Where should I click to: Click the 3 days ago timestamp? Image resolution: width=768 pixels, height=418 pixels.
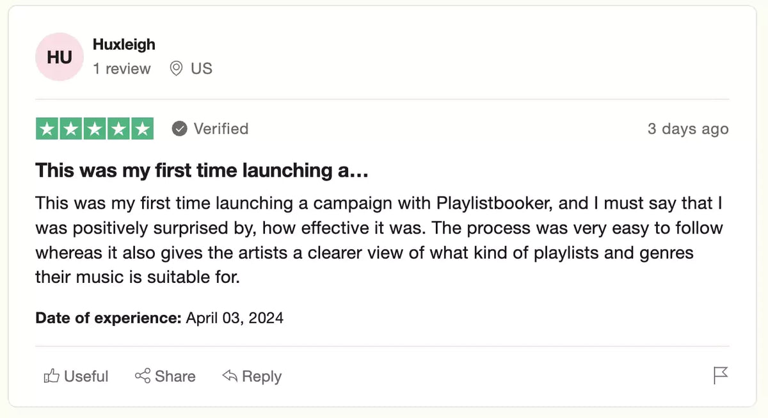[687, 129]
